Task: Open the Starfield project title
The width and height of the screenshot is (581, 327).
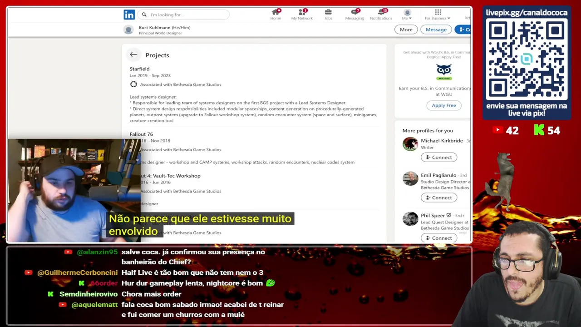Action: click(x=139, y=69)
